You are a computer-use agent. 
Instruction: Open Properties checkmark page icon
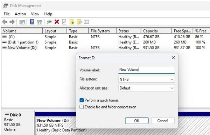click(x=64, y=22)
